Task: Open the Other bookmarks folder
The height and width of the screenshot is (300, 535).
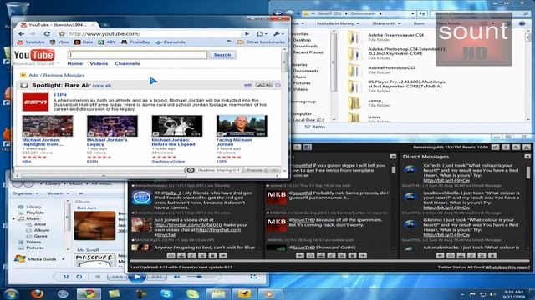Action: pos(261,42)
